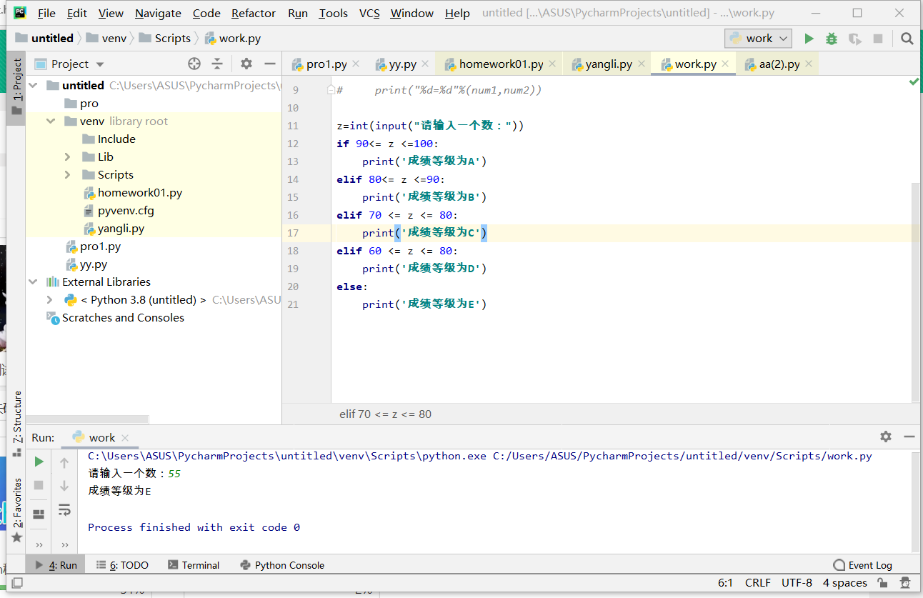This screenshot has width=923, height=598.
Task: Collapse the venv library root folder
Action: [x=51, y=121]
